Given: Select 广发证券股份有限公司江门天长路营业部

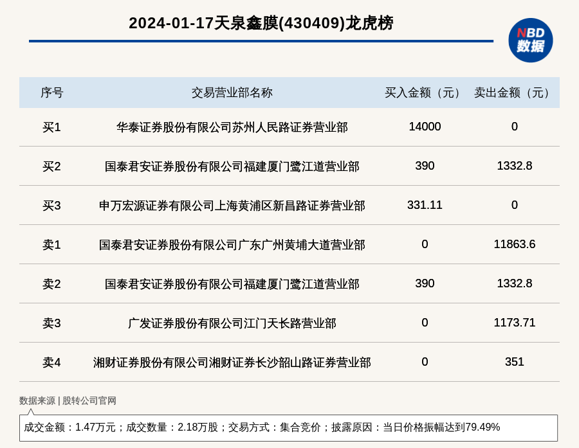Looking at the screenshot, I should [232, 323].
